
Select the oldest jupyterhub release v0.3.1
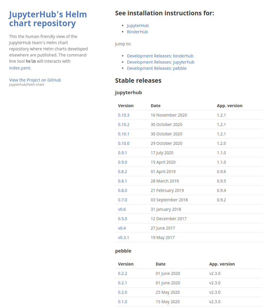pos(123,237)
